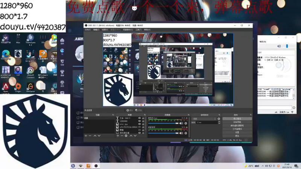Toggle visibility of 文本 (GDI+) source

tap(140, 118)
